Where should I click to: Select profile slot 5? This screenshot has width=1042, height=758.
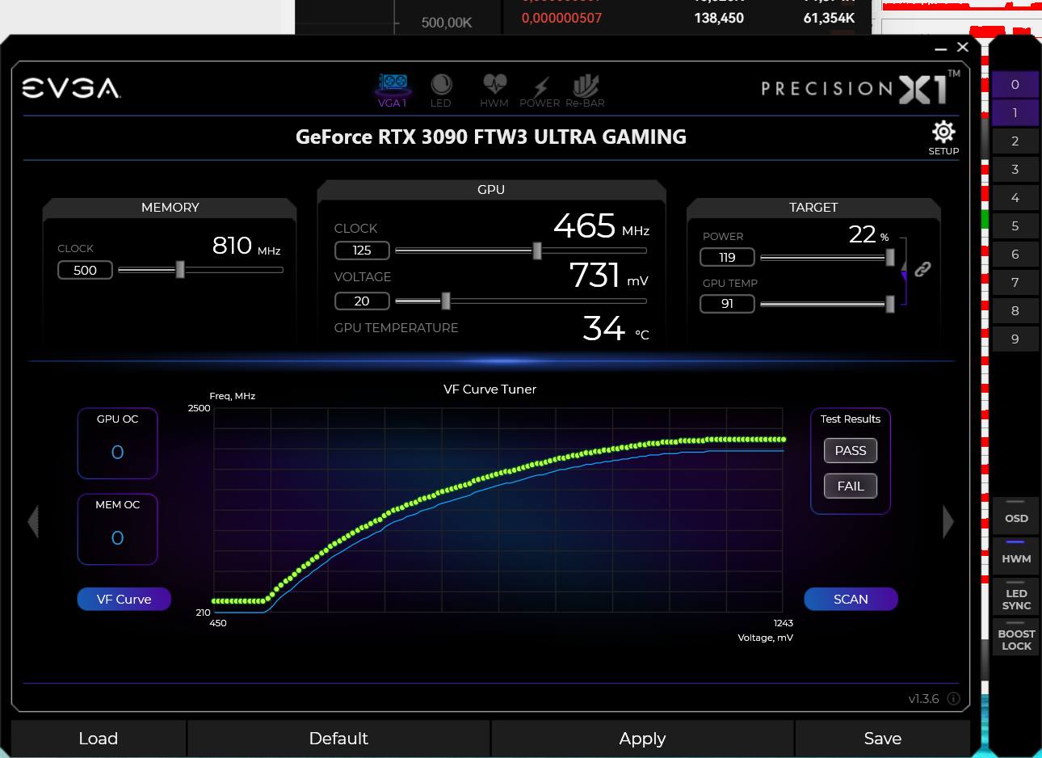(x=1015, y=226)
